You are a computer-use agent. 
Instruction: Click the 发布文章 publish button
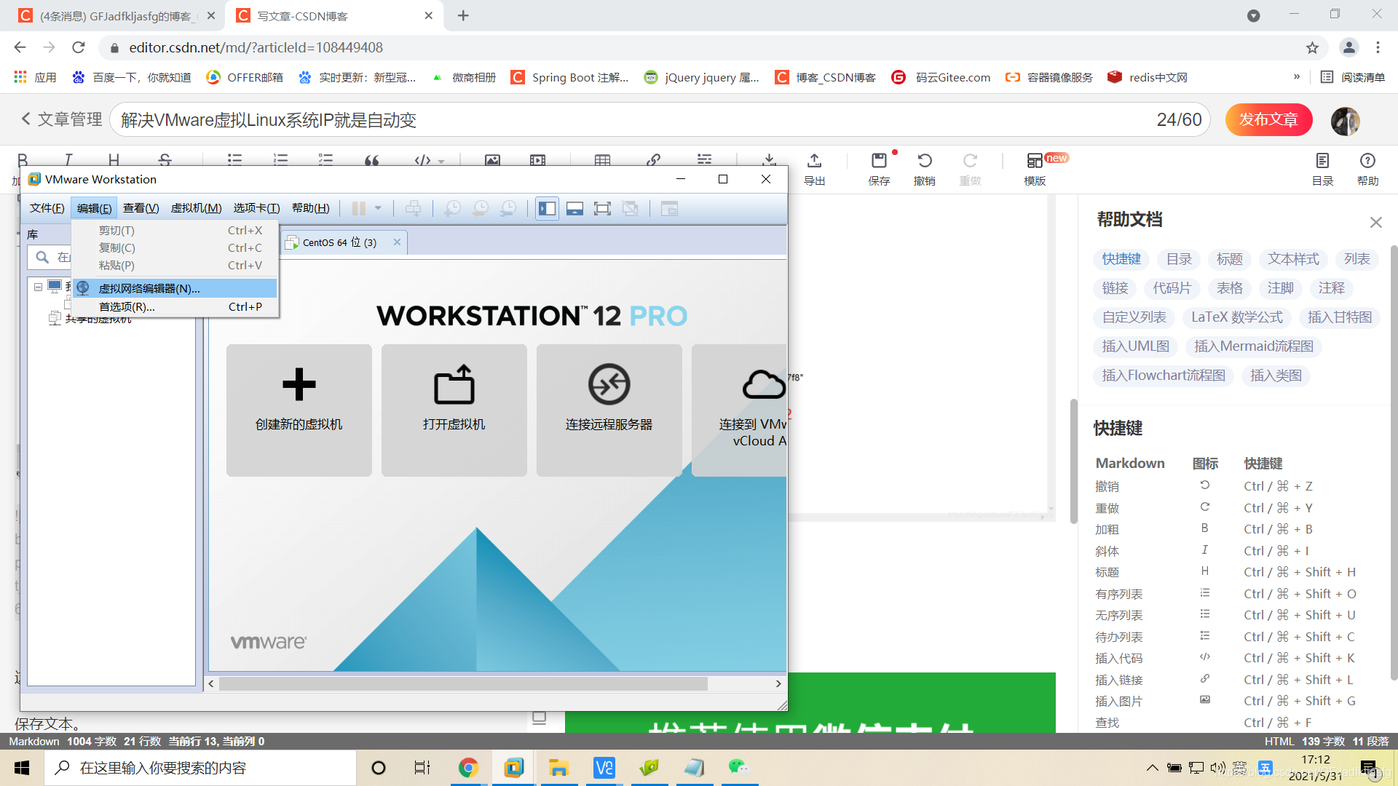(x=1268, y=119)
